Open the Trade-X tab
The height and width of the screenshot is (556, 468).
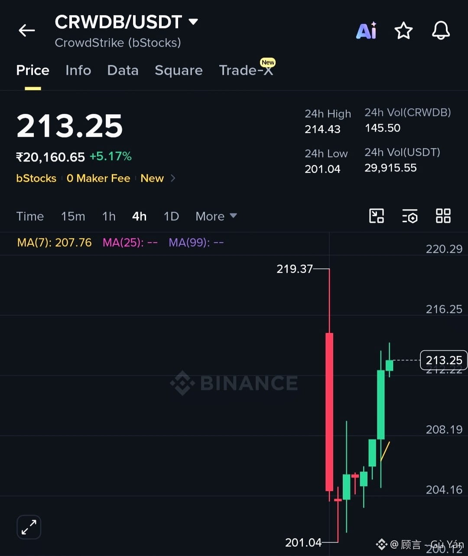(247, 70)
